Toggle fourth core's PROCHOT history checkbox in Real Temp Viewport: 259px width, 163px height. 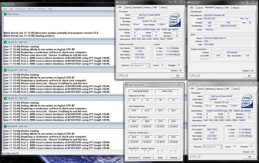coord(176,151)
